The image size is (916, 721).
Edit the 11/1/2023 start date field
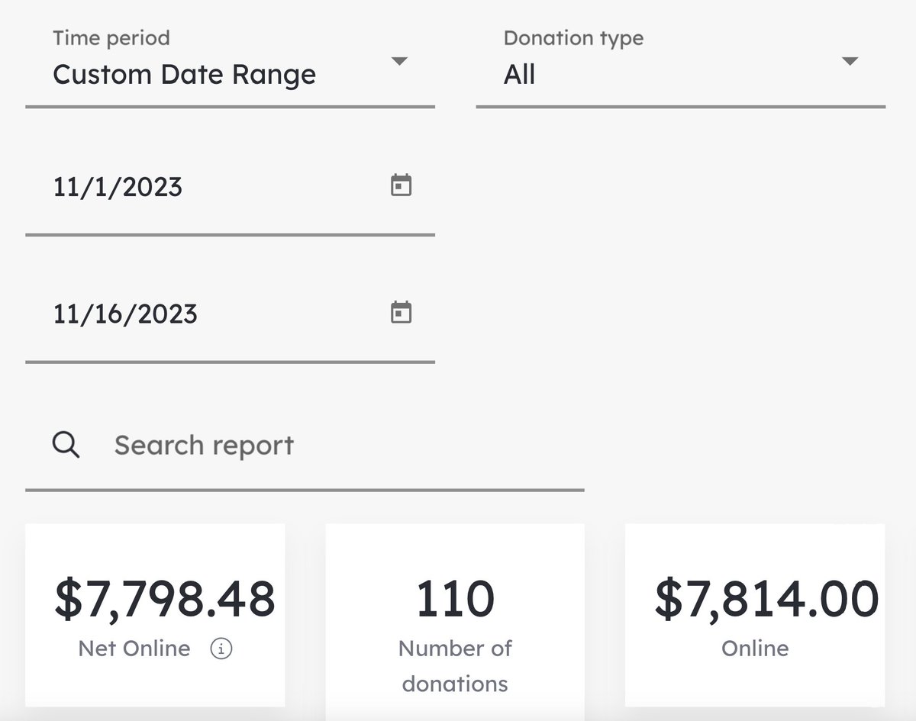click(x=230, y=186)
